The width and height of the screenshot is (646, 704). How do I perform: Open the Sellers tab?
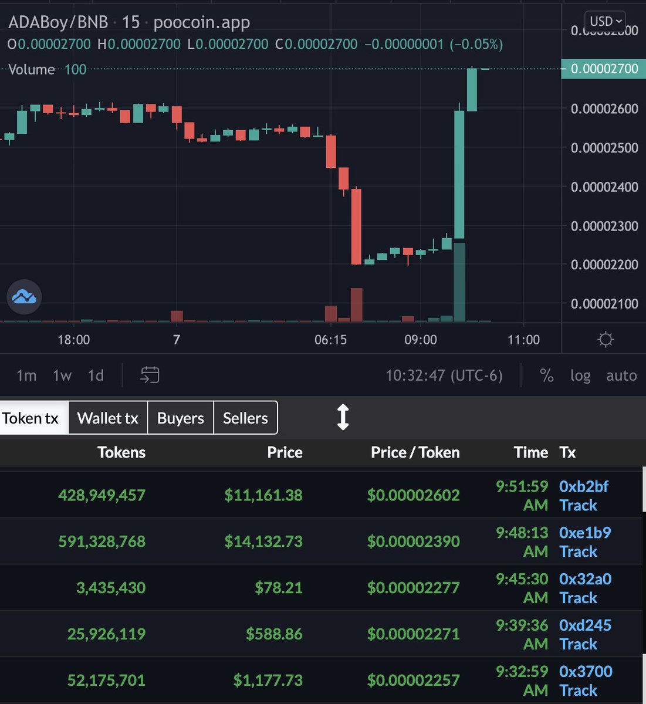pyautogui.click(x=245, y=418)
